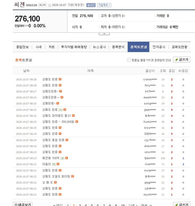The height and width of the screenshot is (206, 195).
Task: Open the 상매도 동참 완료 post
Action: [x=53, y=140]
